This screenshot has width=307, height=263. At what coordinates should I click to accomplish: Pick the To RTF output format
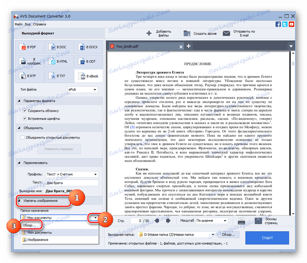pyautogui.click(x=29, y=76)
